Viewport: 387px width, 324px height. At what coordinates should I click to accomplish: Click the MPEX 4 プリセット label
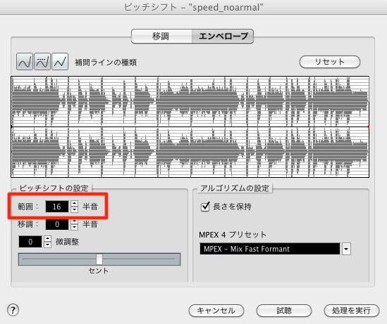pyautogui.click(x=233, y=235)
